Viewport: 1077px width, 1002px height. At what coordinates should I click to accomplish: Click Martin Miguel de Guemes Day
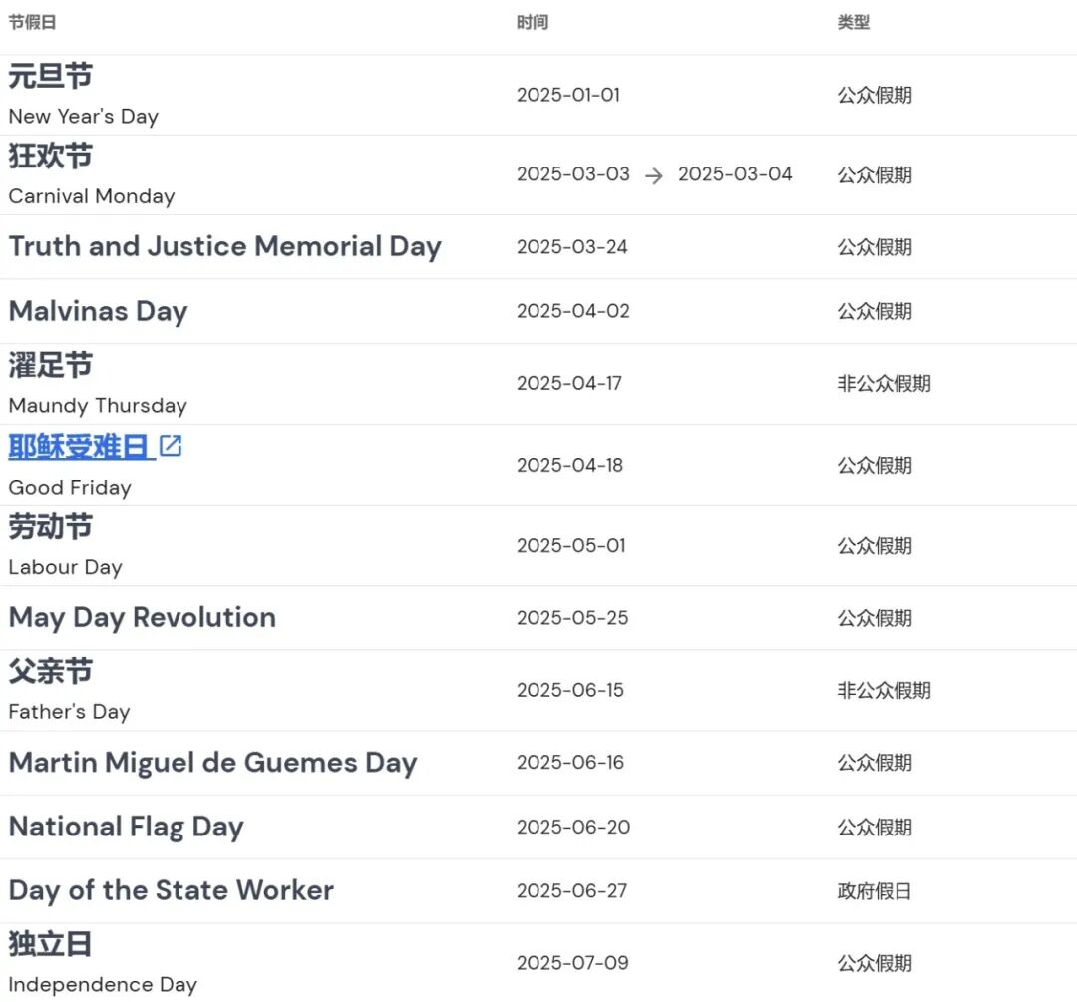pyautogui.click(x=212, y=763)
